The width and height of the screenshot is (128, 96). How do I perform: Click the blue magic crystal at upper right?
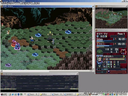tap(68, 32)
